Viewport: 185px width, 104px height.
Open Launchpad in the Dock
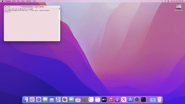pos(32,99)
